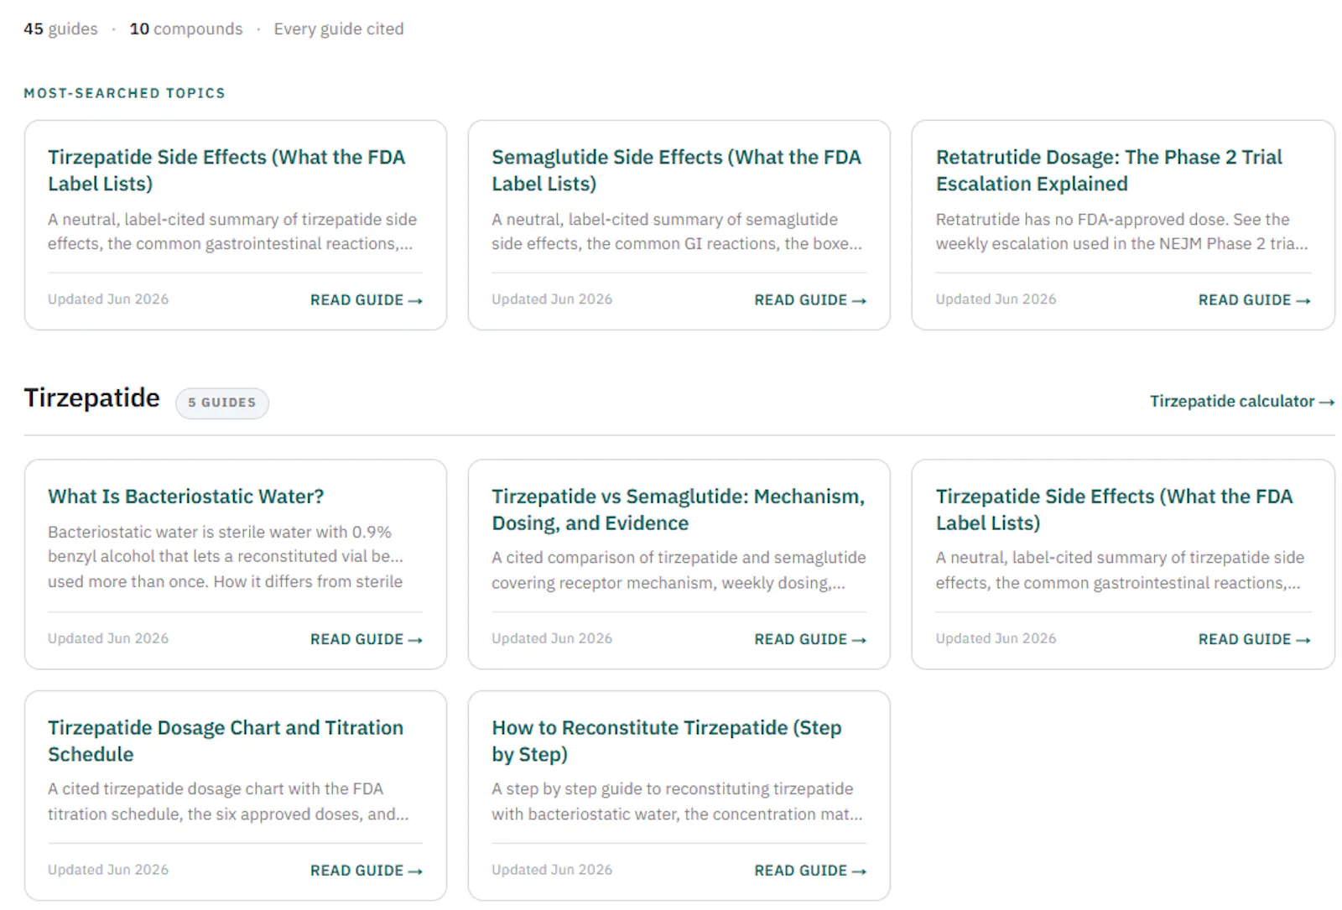The height and width of the screenshot is (910, 1342).
Task: Click the 'MOST-SEARCHED TOPICS' heading
Action: [124, 93]
